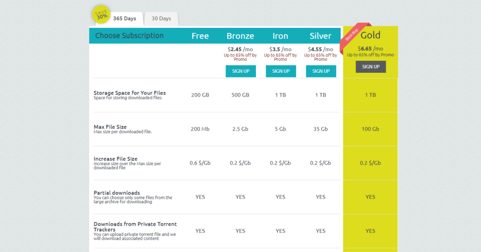Viewport: 481px width, 252px height.
Task: Click the Storage Space for Your Files label
Action: (x=130, y=93)
